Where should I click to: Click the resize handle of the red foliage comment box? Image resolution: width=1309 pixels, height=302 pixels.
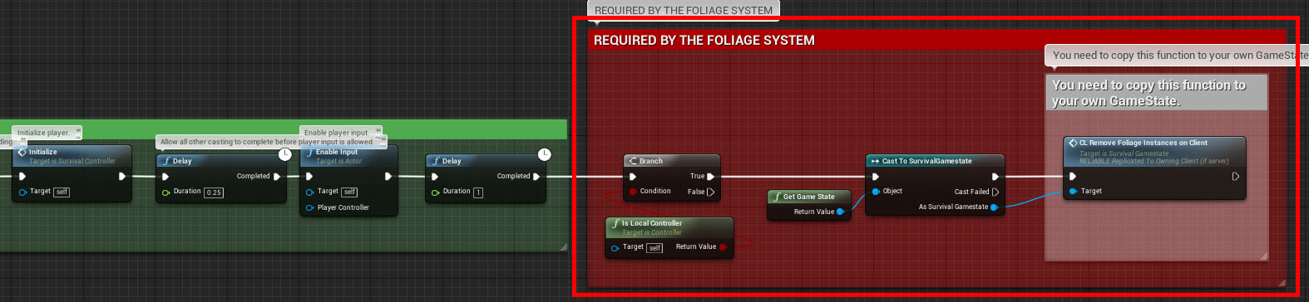tap(1282, 283)
